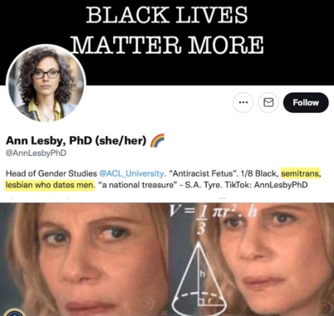Click the highlighted word semitrans
Viewport: 334px width, 316px height.
(x=301, y=173)
